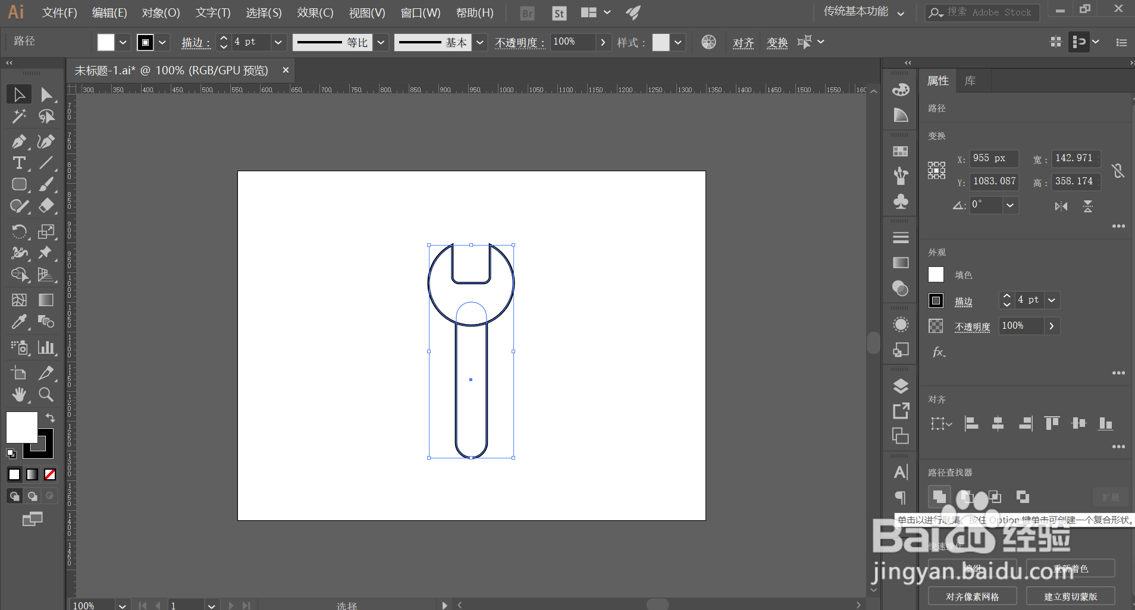Select the Gradient tool
Screen dimensions: 1135x610
(x=46, y=300)
